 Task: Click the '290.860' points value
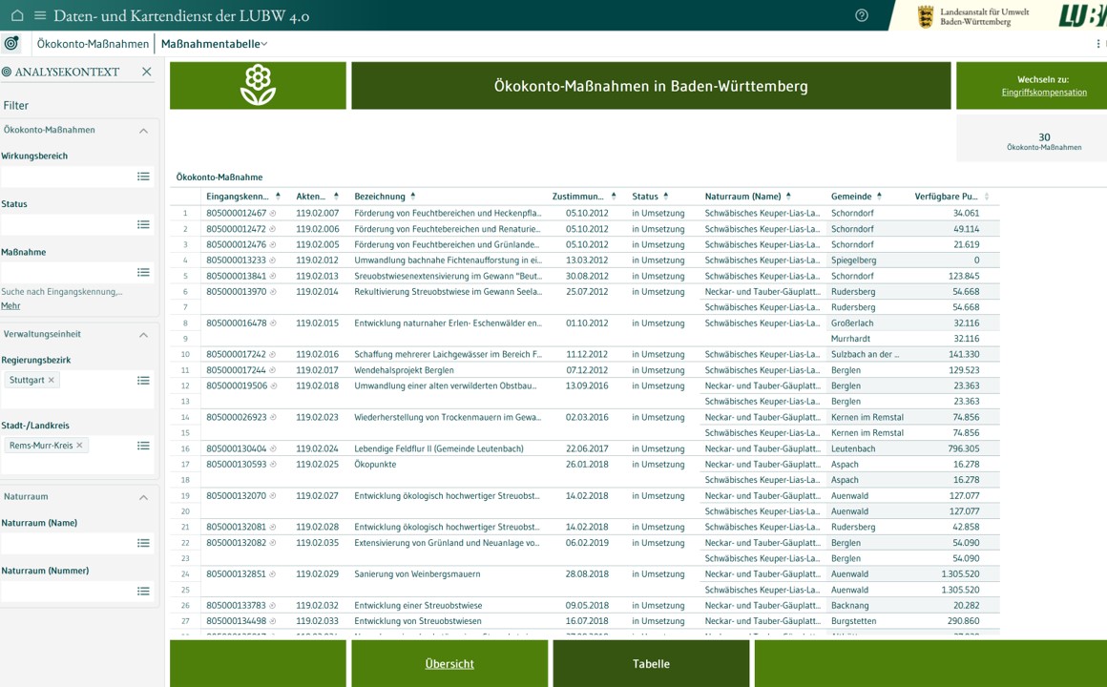tap(964, 621)
